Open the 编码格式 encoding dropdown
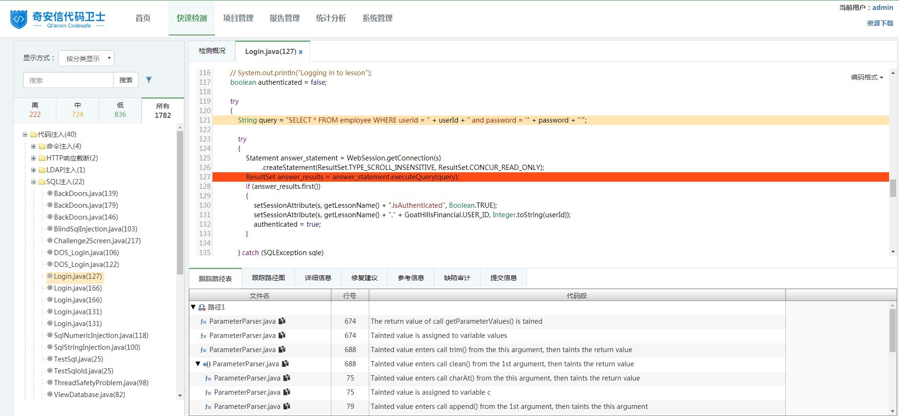The height and width of the screenshot is (416, 899). pos(867,77)
